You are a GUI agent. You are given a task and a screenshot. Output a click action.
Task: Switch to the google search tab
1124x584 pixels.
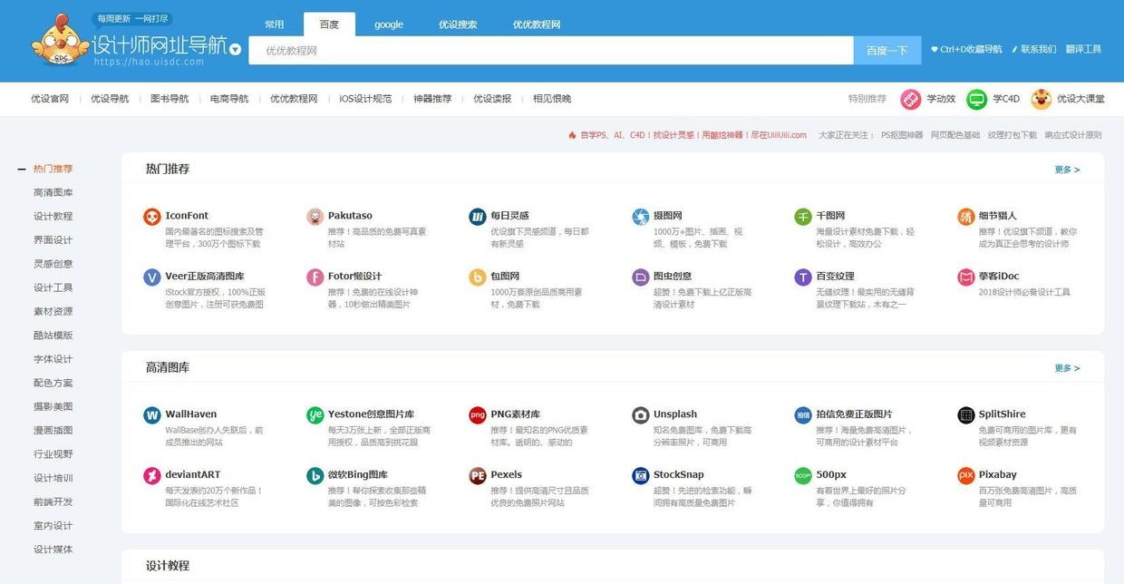coord(389,24)
